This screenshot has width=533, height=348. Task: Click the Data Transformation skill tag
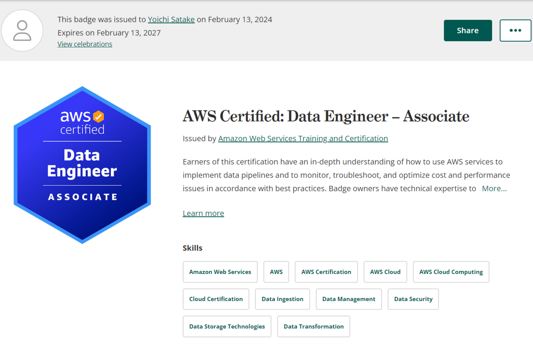click(314, 326)
